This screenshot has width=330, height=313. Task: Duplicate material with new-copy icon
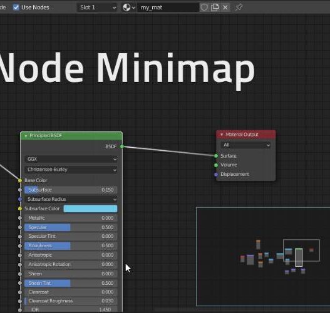[x=215, y=8]
